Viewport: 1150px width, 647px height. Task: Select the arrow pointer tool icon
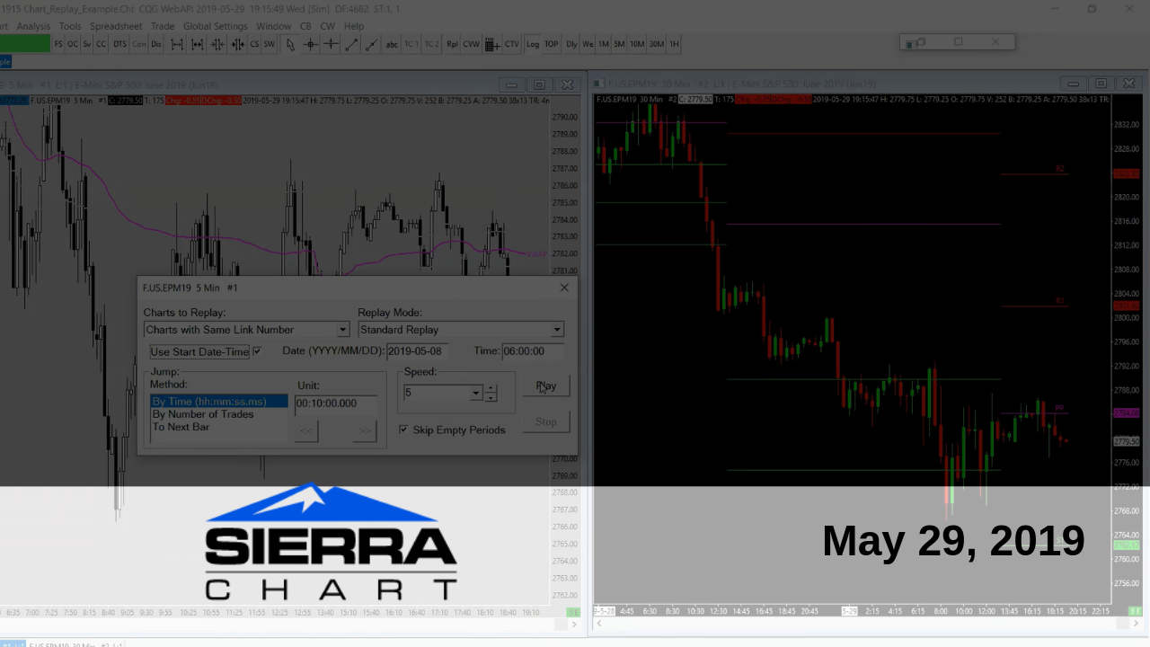[x=291, y=43]
